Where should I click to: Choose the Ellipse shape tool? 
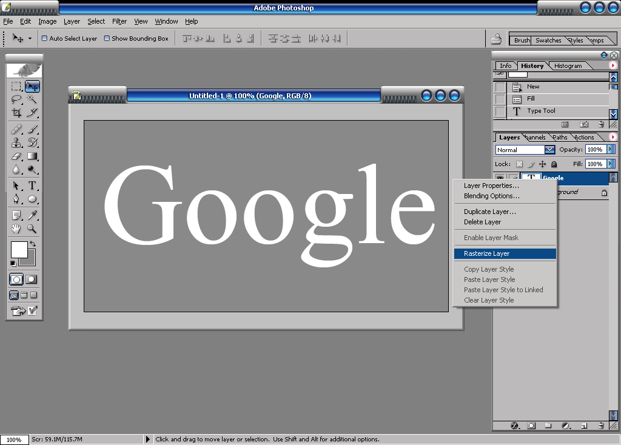coord(32,199)
